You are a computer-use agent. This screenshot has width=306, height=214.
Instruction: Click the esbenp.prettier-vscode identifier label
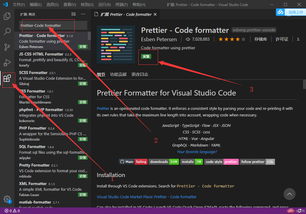(x=254, y=30)
